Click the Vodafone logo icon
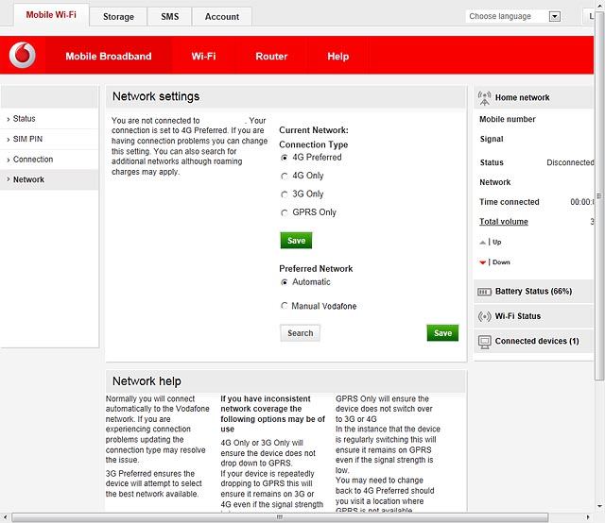 tap(23, 55)
